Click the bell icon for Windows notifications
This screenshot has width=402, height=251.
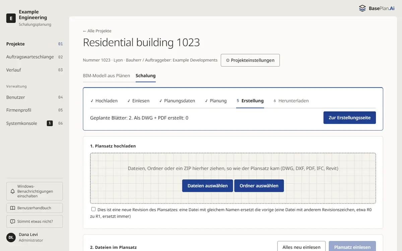(x=13, y=191)
